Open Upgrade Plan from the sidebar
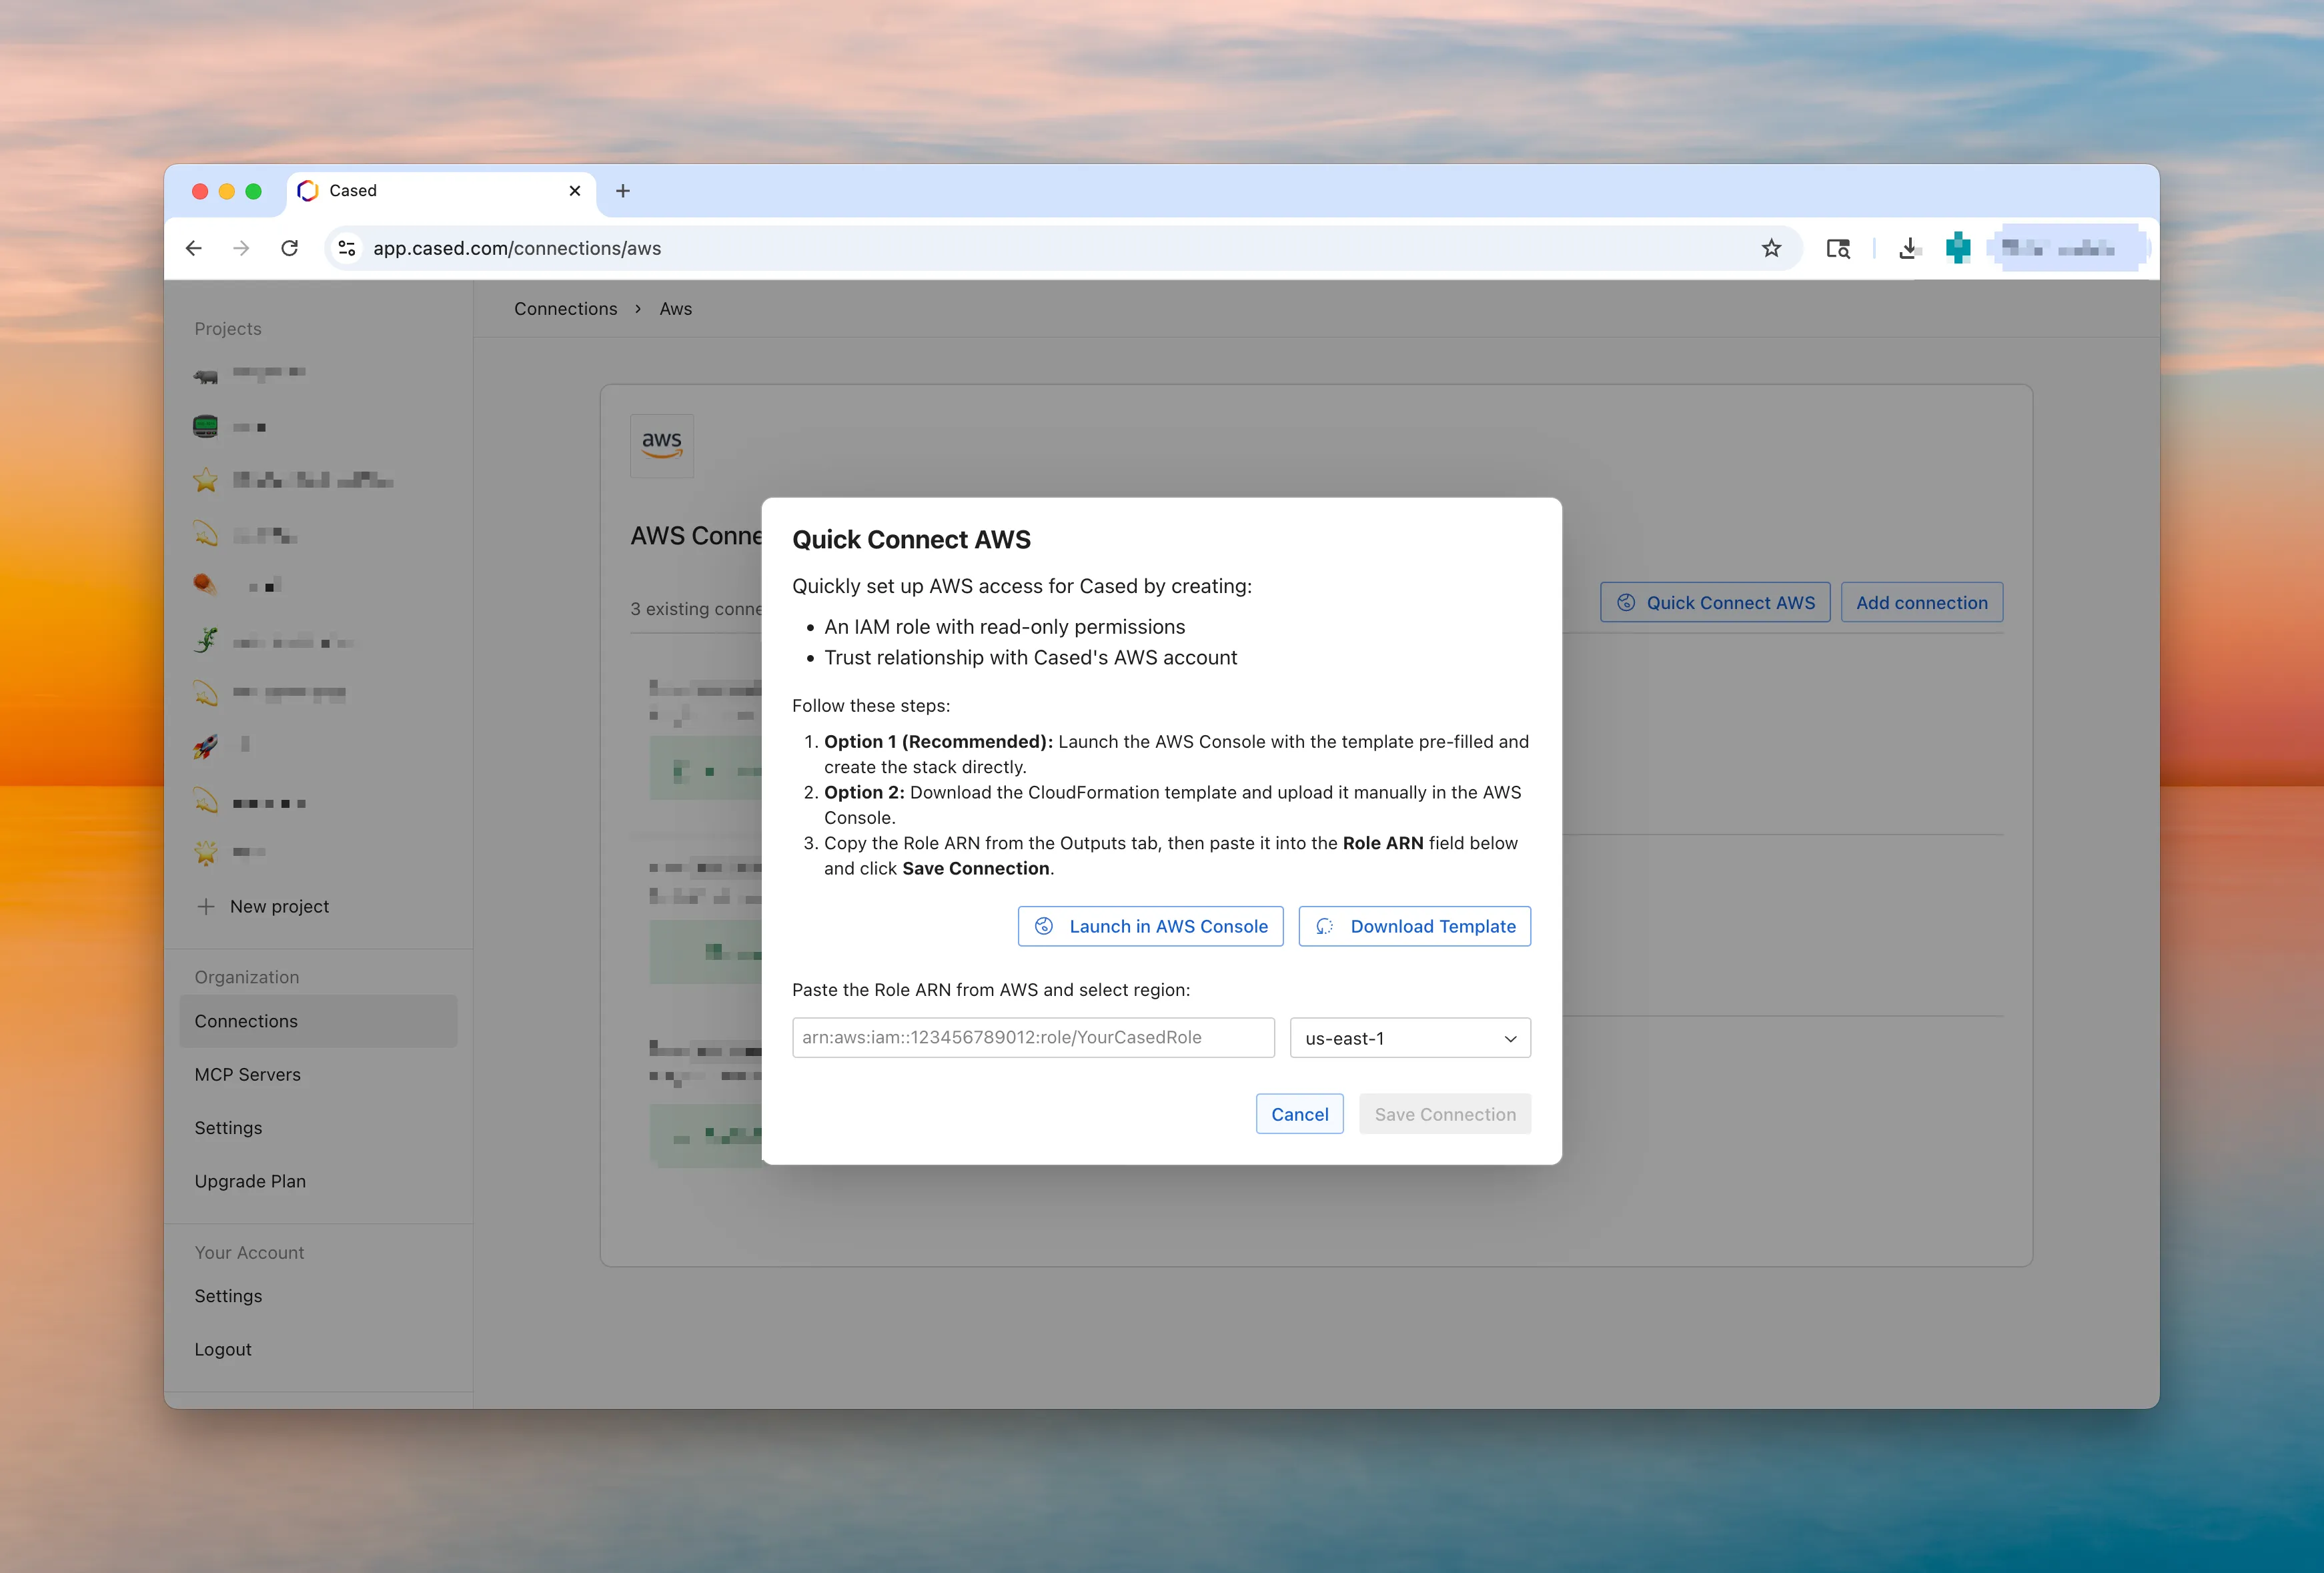2324x1573 pixels. (x=250, y=1181)
